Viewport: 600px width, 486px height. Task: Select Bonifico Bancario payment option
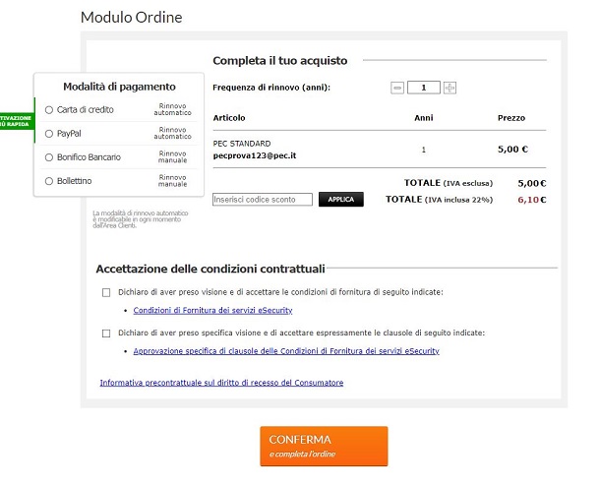[x=49, y=157]
